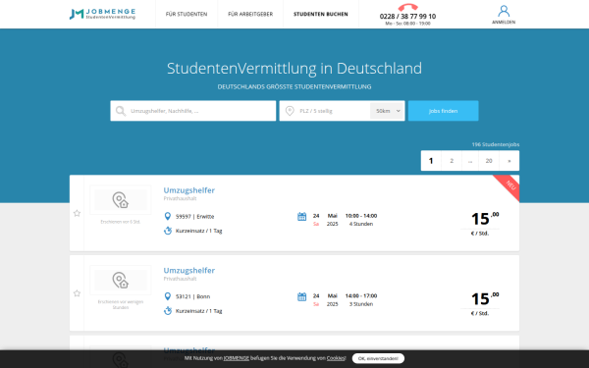Click the magnifier icon in job search field

coord(121,111)
